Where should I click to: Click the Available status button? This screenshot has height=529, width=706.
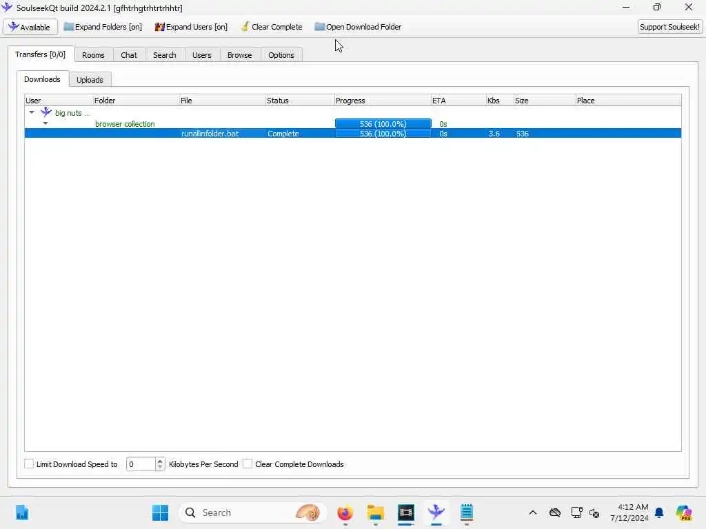point(30,27)
